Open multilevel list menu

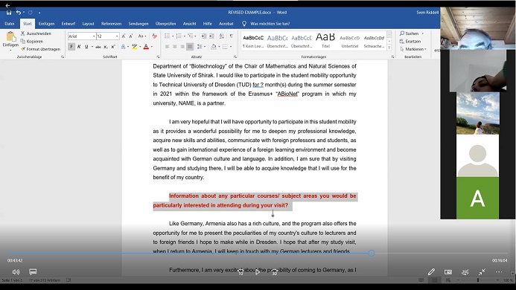pyautogui.click(x=191, y=36)
